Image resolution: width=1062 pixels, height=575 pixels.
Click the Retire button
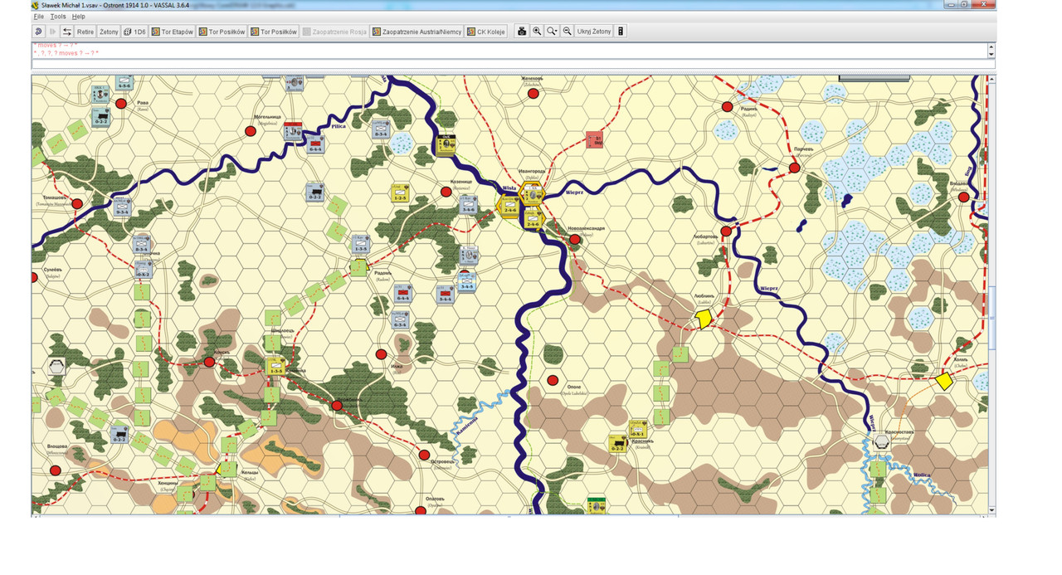[85, 32]
